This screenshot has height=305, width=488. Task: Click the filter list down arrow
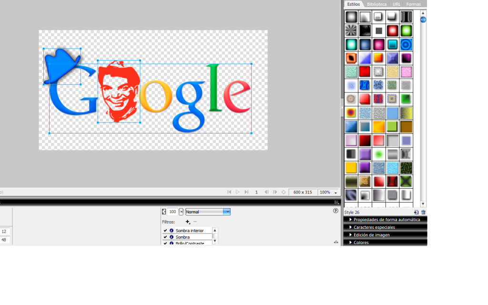[x=215, y=241]
